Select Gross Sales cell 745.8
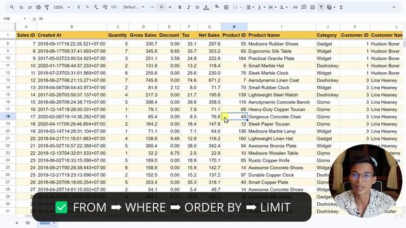The image size is (406, 228). [x=143, y=80]
